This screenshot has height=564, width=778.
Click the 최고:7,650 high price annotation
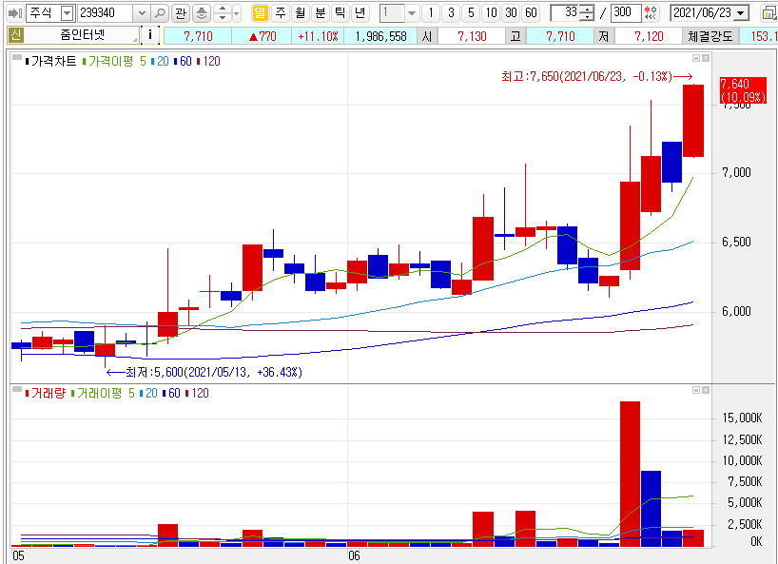tap(596, 76)
